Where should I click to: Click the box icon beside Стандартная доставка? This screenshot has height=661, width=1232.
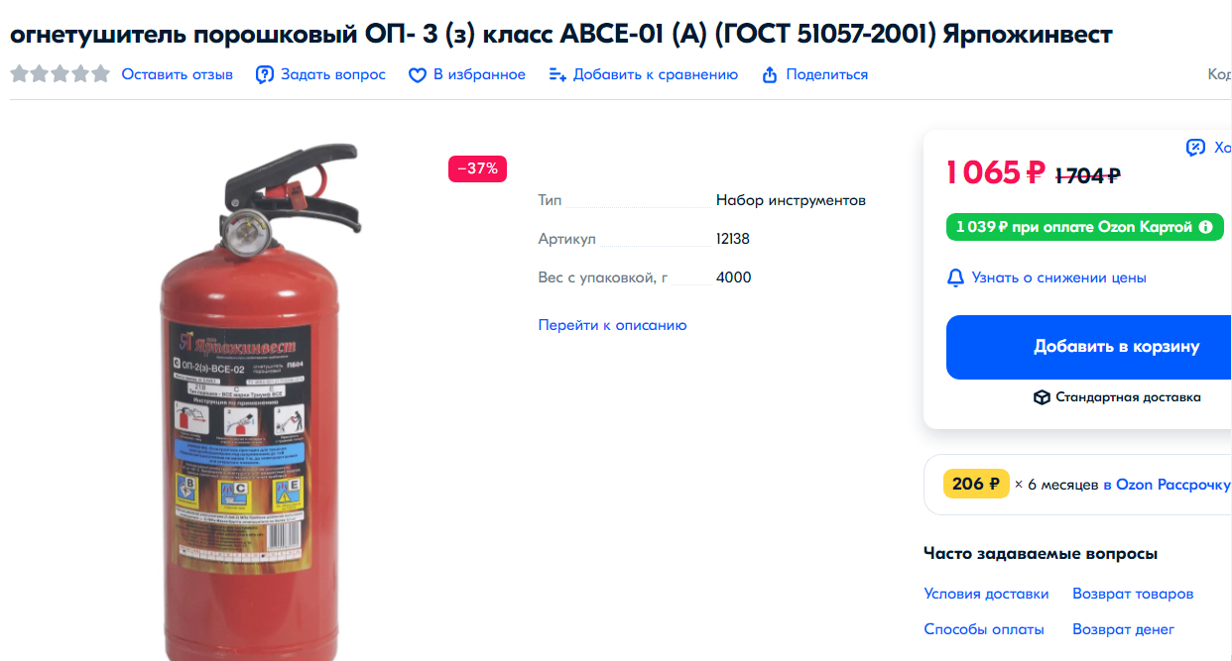click(1042, 397)
